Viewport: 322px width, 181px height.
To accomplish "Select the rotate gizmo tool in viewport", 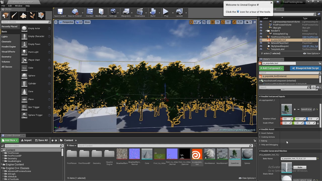I will 195,22.
